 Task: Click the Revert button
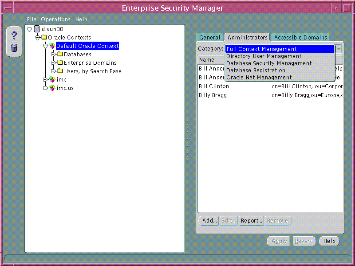click(304, 241)
